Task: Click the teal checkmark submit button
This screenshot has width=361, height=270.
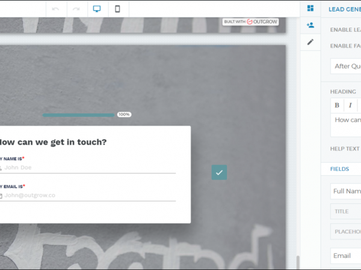Action: point(219,172)
